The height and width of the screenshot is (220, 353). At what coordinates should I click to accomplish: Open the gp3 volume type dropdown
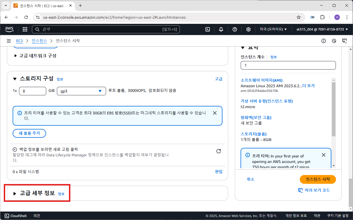(81, 91)
